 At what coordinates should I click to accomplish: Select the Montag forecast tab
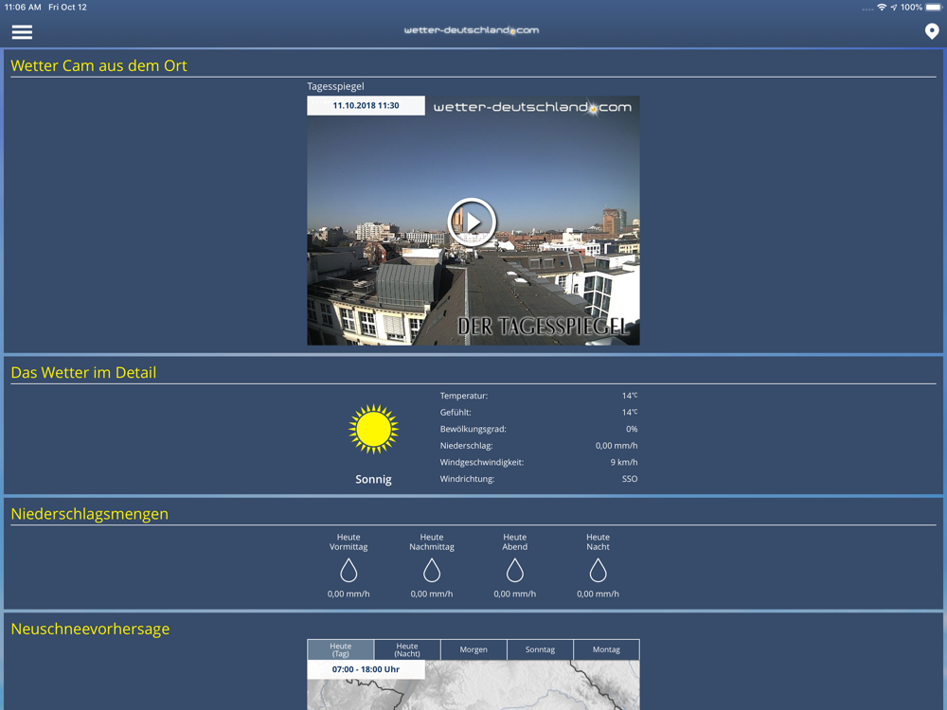[x=606, y=649]
